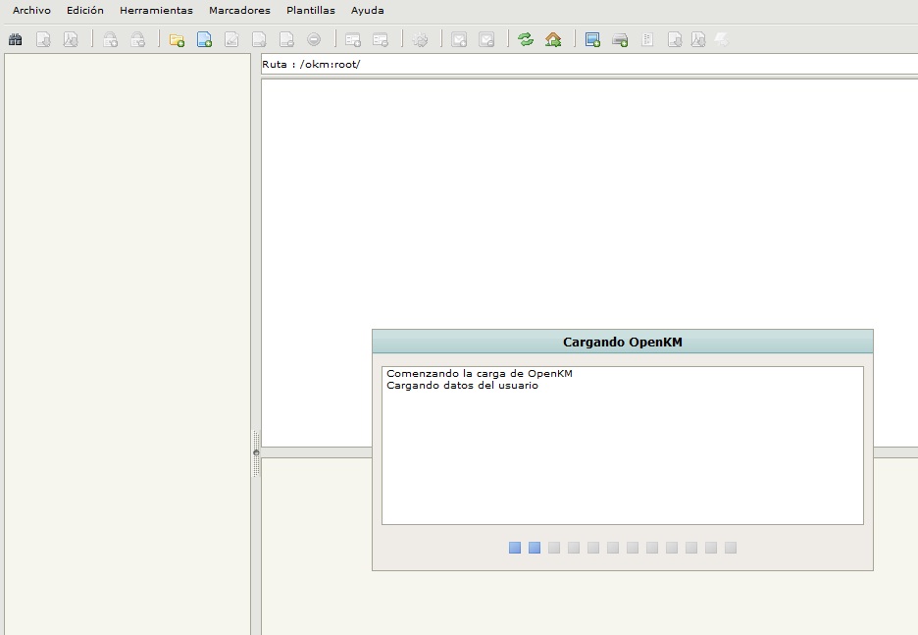
Task: Click the disabled download document icon
Action: pos(43,40)
